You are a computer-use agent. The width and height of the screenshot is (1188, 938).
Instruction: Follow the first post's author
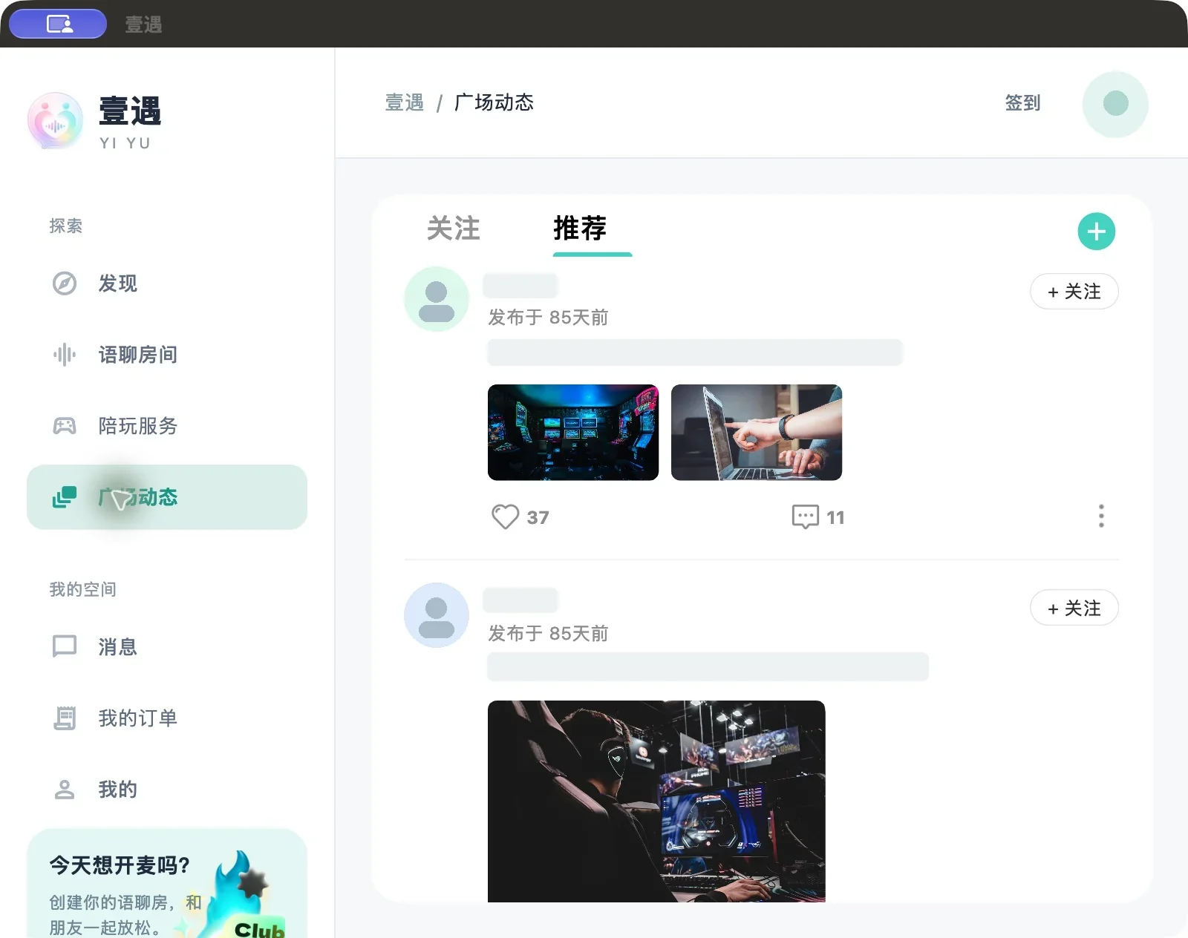(1074, 292)
